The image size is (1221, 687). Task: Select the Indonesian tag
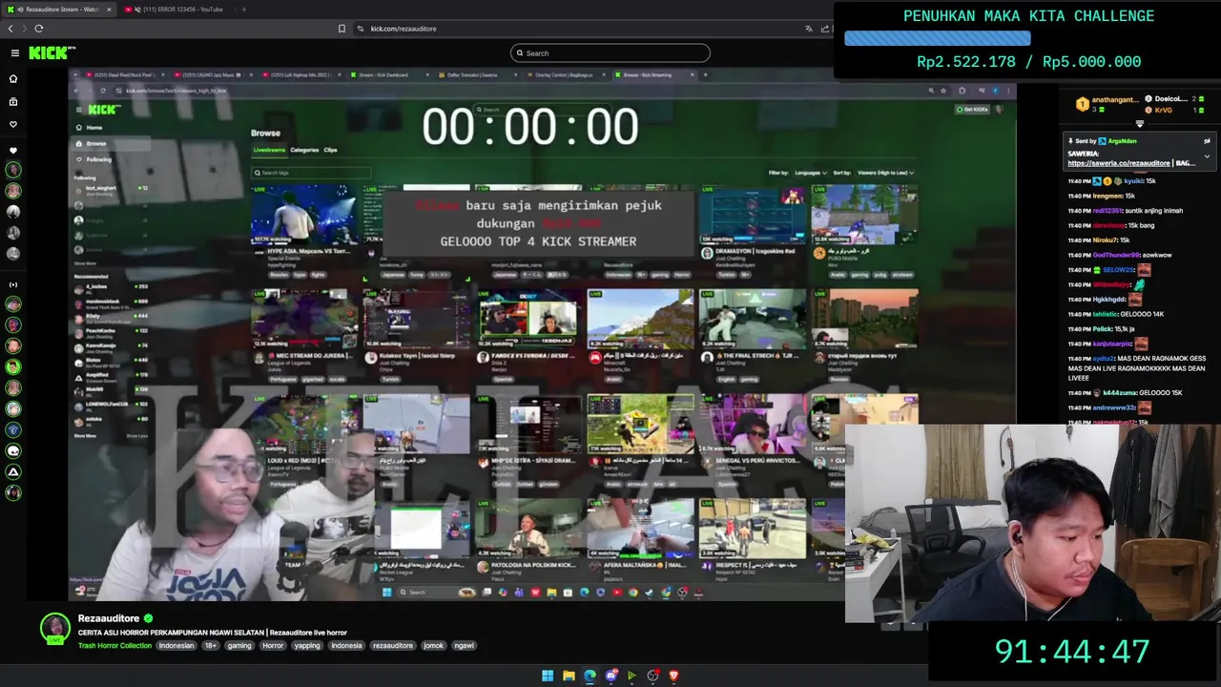(x=176, y=645)
